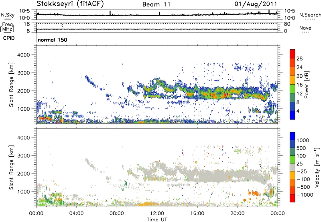This screenshot has height=222, width=321.
Task: Click the 28 label on power colorbar
Action: click(x=299, y=59)
